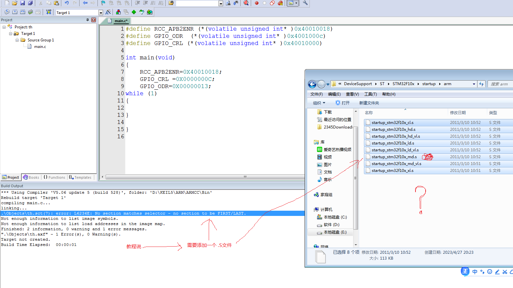
Task: Click the Explorer back navigation arrow
Action: 312,84
